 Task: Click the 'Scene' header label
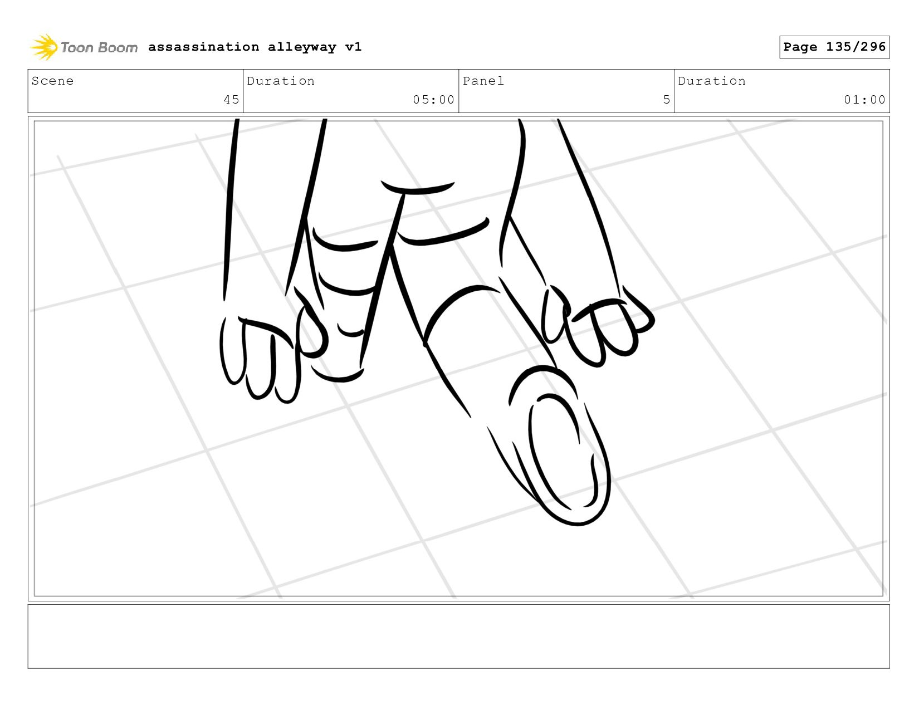(x=52, y=81)
